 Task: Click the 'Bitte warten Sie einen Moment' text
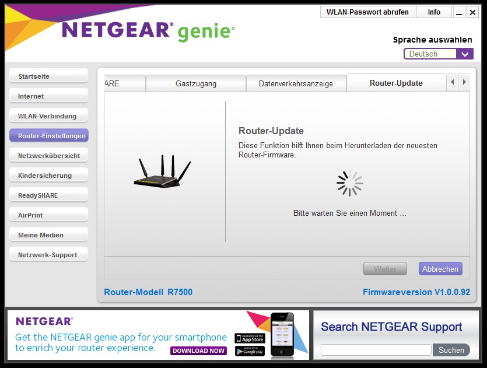[x=350, y=213]
